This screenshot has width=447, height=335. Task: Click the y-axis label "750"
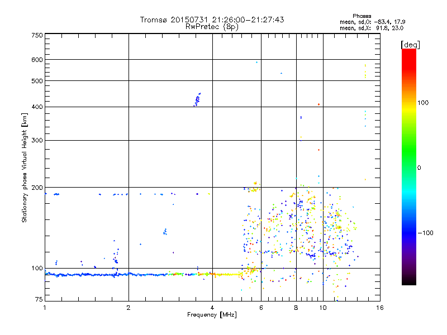click(x=37, y=35)
